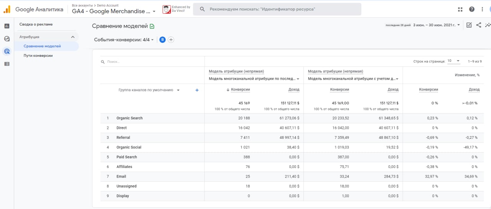Click the edit comparison chart icon
The width and height of the screenshot is (491, 209).
coord(469,25)
